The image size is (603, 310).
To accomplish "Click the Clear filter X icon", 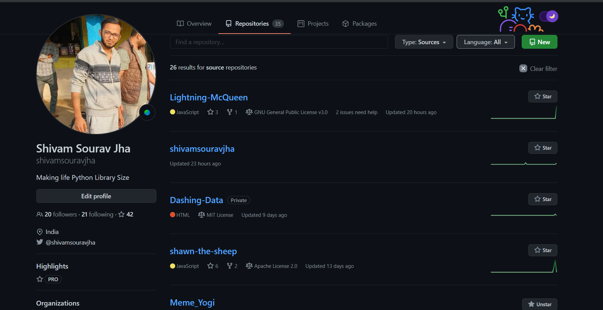I will point(523,69).
